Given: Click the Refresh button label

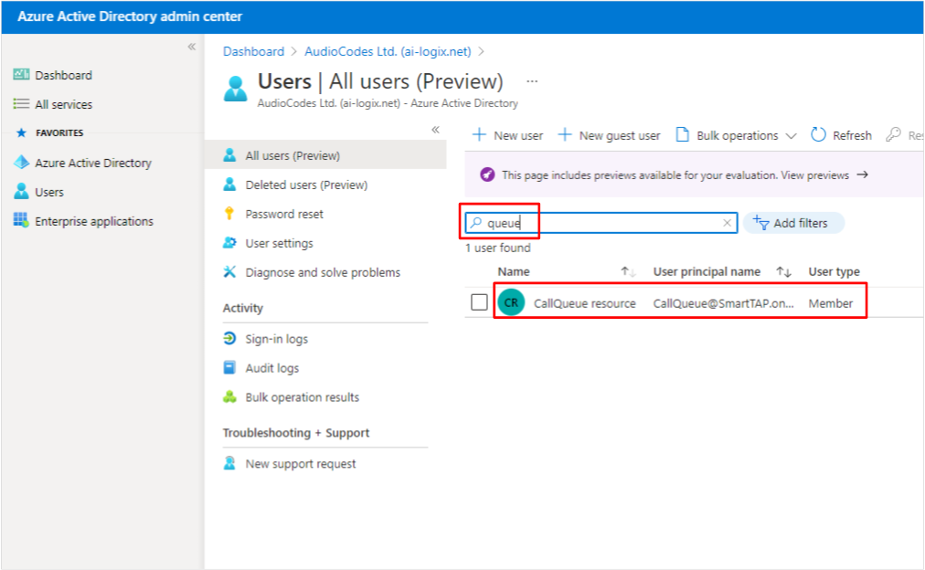Looking at the screenshot, I should click(852, 135).
